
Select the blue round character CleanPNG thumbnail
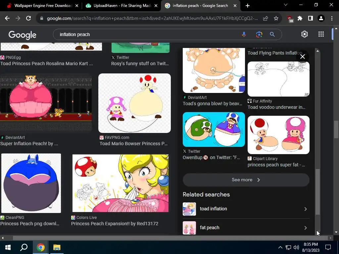coord(31,183)
